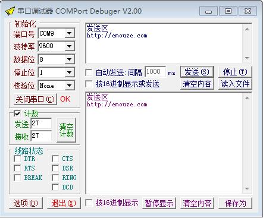Viewport: 263px width, 218px height.
Task: Click the 保存为 save-as button
Action: coord(235,203)
